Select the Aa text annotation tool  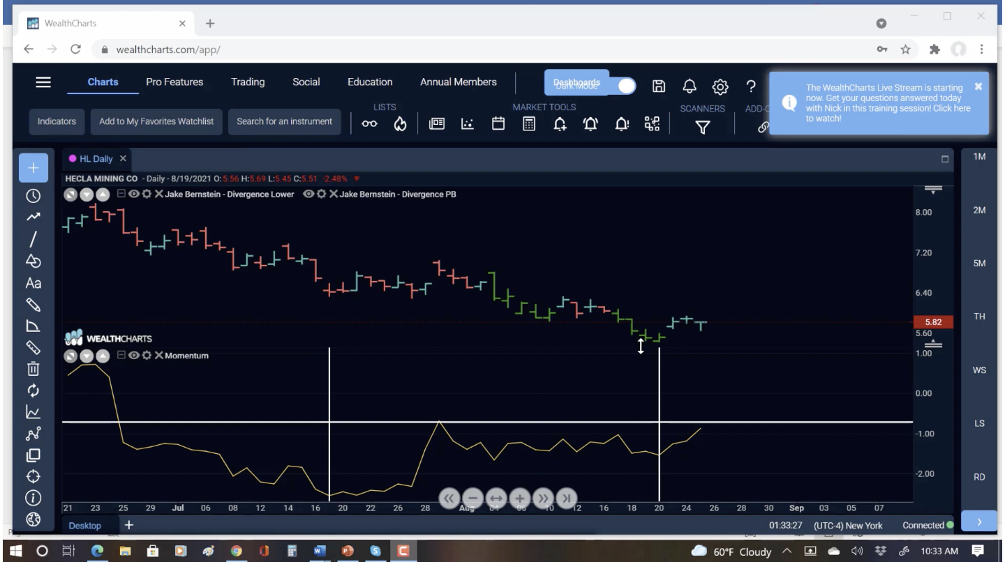point(33,283)
